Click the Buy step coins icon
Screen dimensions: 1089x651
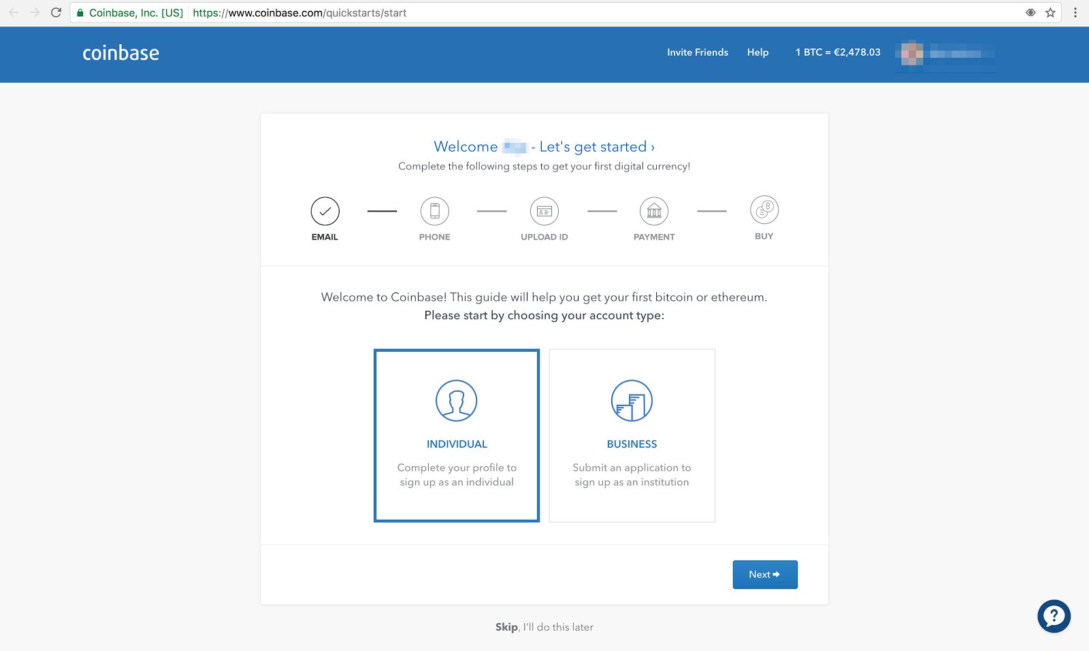pos(764,210)
